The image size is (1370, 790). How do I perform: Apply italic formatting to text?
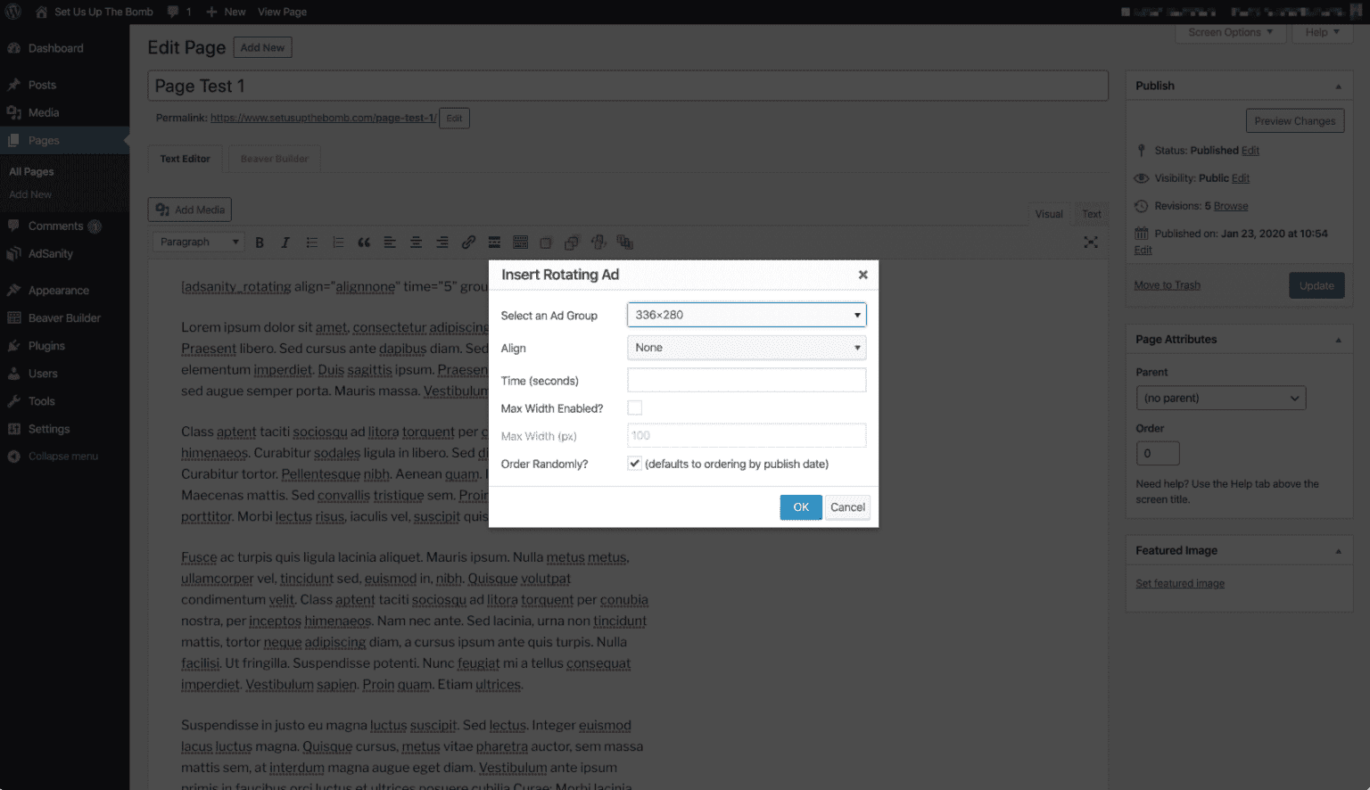pyautogui.click(x=285, y=242)
